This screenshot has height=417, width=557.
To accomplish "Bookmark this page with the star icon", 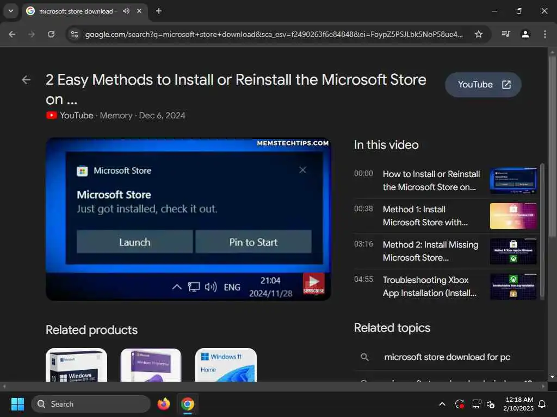I will point(479,34).
